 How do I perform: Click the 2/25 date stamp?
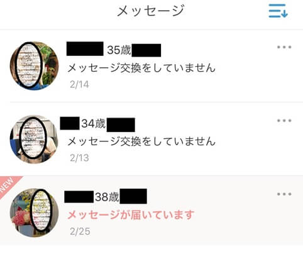80,231
